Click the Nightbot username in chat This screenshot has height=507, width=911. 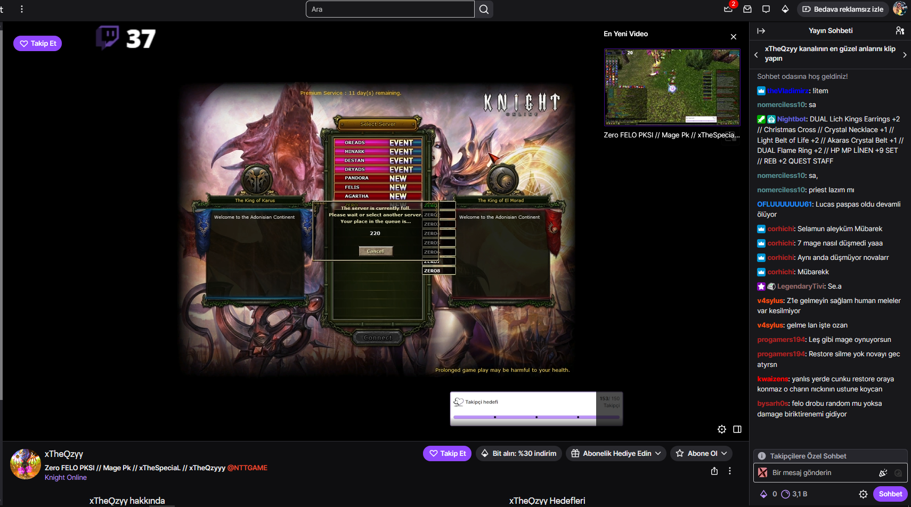[x=792, y=119]
